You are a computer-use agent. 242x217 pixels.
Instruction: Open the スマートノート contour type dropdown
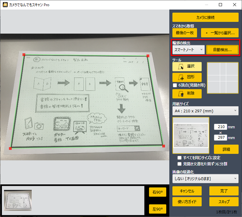188,50
